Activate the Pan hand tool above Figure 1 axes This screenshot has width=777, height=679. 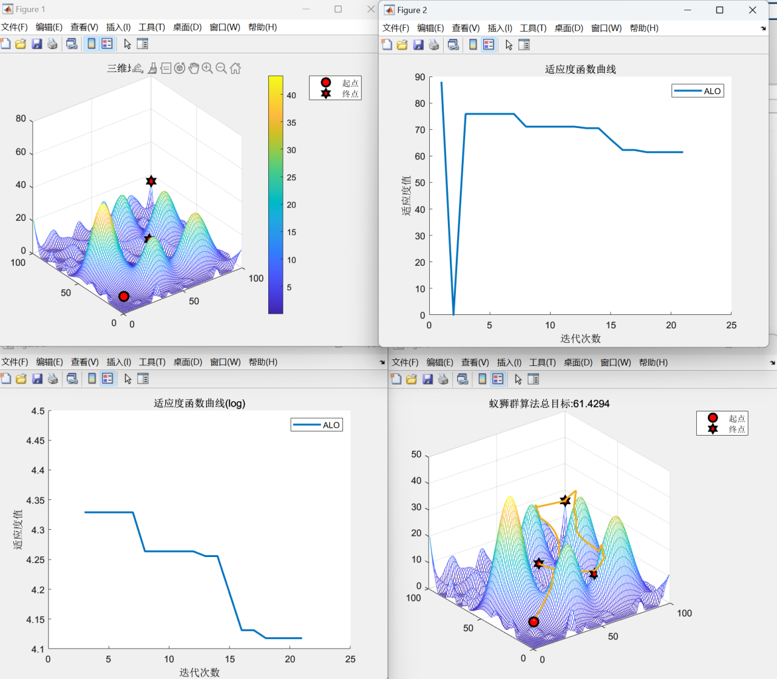tap(194, 68)
